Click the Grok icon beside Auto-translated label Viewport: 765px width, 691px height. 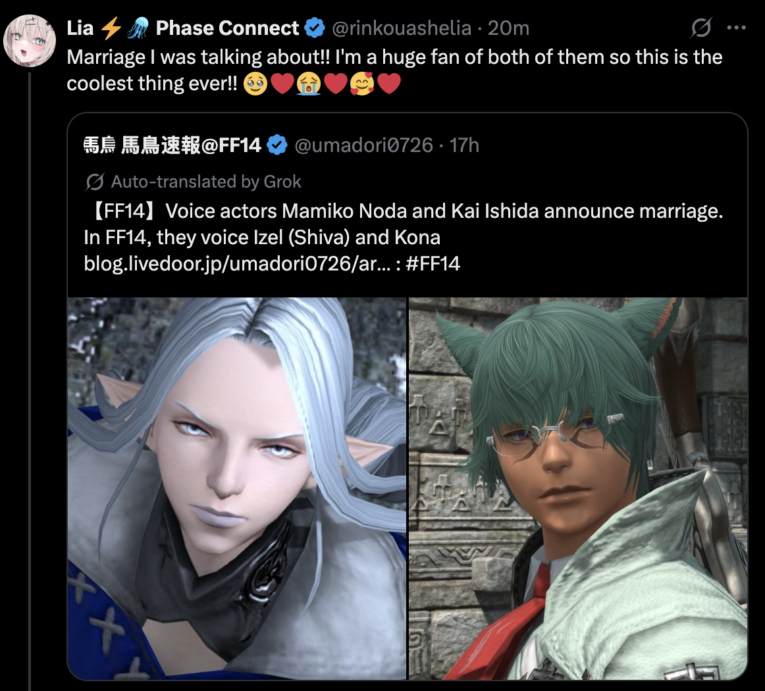[94, 182]
